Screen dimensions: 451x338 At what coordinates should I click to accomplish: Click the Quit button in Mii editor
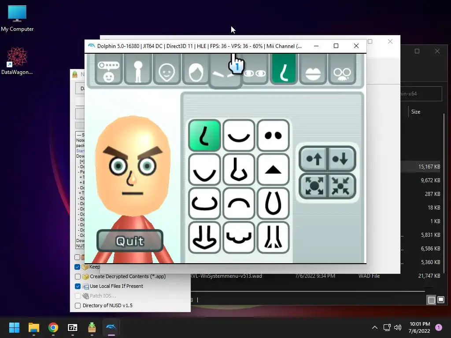point(130,241)
